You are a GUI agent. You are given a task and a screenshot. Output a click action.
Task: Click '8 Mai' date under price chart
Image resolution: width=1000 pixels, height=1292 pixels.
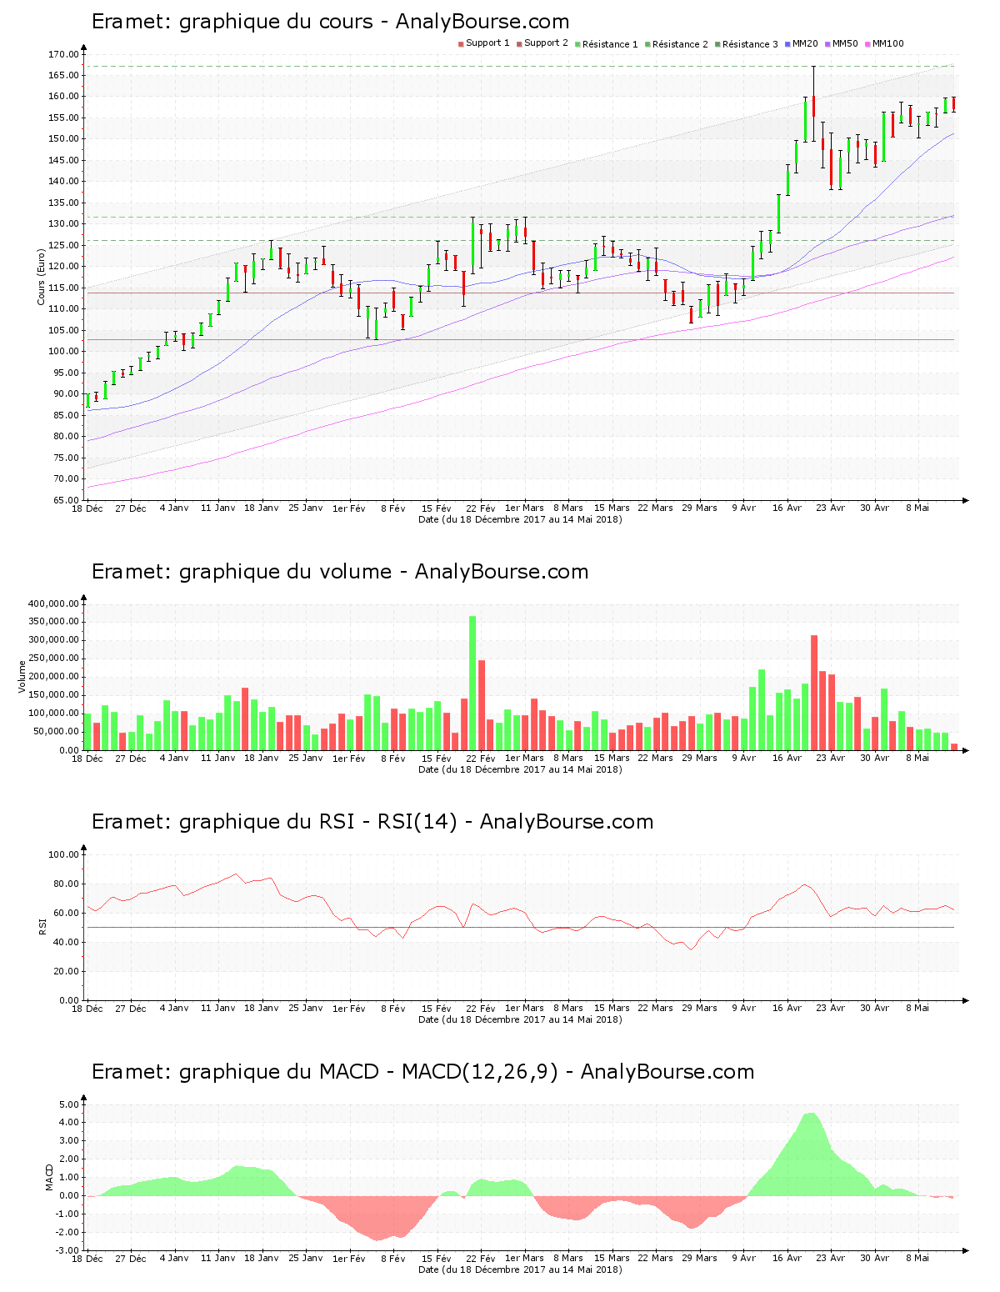(917, 508)
